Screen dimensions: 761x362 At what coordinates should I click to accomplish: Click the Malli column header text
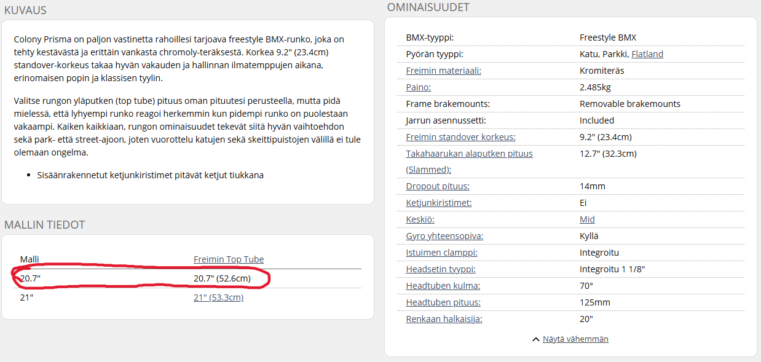[30, 259]
